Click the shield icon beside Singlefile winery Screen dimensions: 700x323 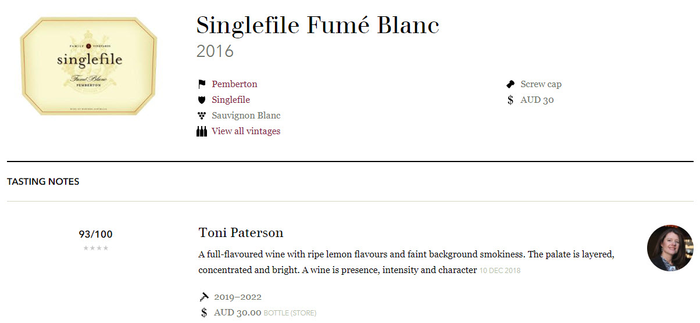coord(202,100)
